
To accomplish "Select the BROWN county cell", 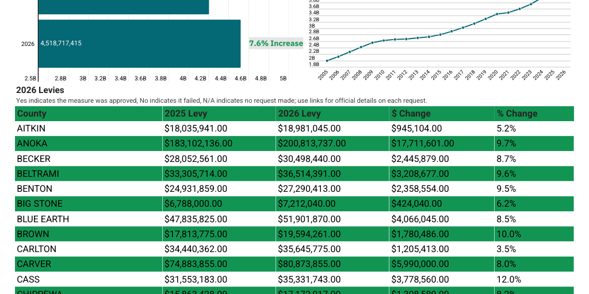I will (x=89, y=234).
